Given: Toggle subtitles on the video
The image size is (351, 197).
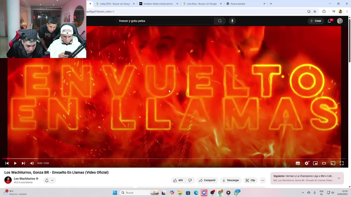Looking at the screenshot, I should (x=298, y=163).
